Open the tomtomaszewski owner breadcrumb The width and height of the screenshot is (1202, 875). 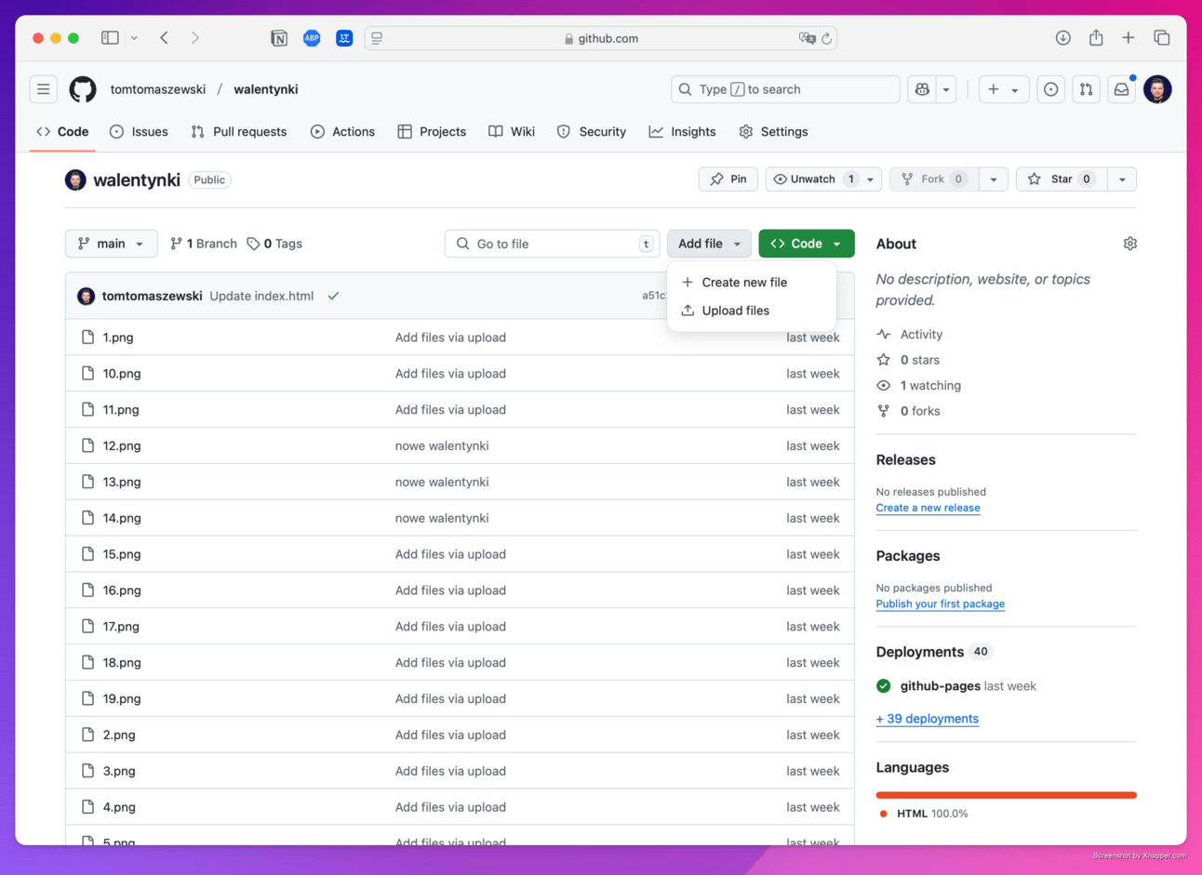[x=158, y=89]
